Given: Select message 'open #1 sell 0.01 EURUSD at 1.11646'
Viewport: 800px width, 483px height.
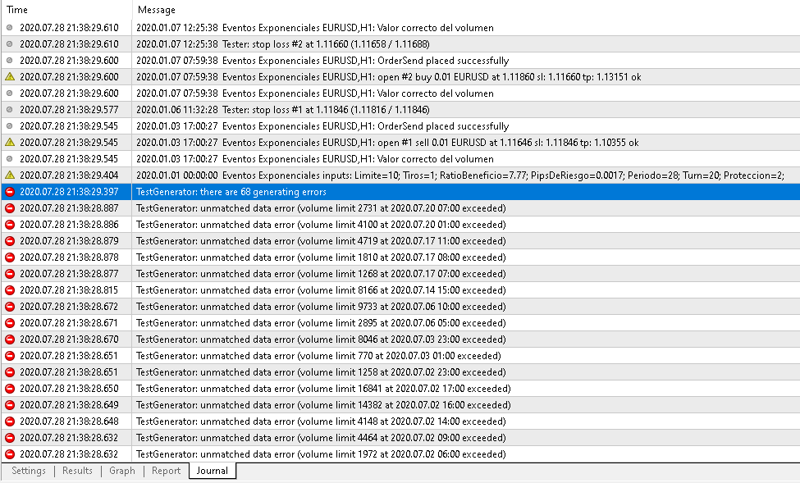Looking at the screenshot, I should point(387,143).
